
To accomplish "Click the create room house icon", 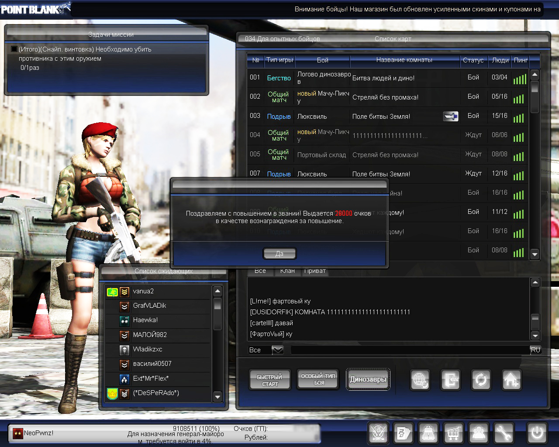I will 511,380.
